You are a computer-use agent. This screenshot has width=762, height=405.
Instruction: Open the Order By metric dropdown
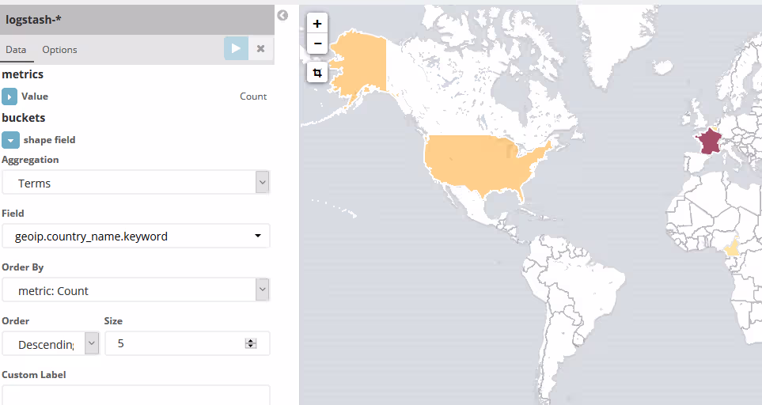click(135, 290)
